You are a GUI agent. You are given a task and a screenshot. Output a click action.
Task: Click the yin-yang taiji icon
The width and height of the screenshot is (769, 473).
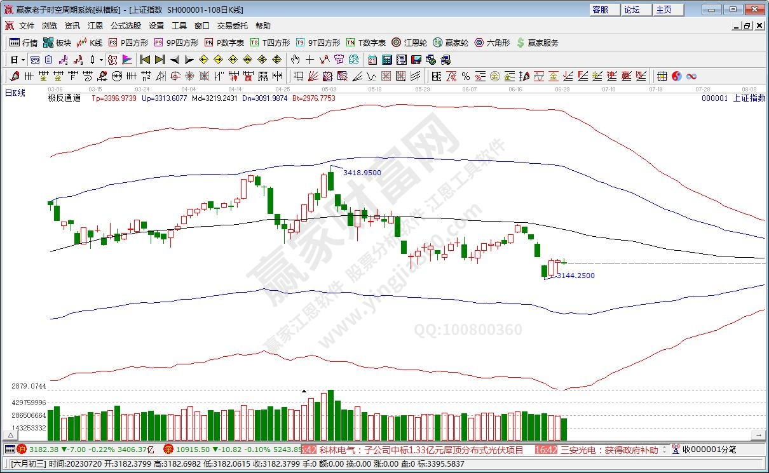tap(676, 76)
